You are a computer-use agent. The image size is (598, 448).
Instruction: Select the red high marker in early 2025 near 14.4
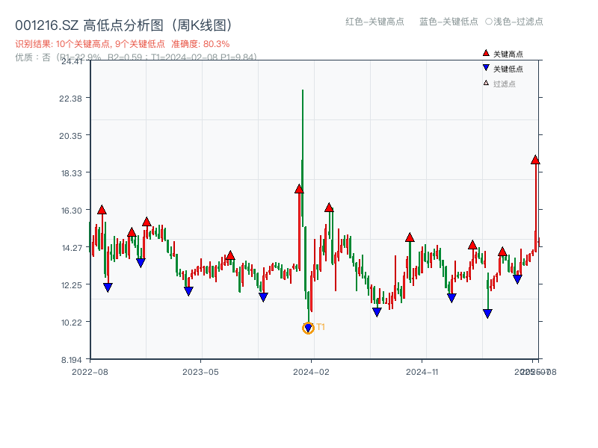pyautogui.click(x=472, y=245)
